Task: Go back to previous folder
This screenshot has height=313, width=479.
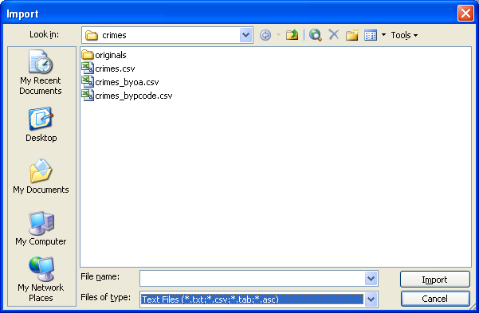Action: pos(265,35)
